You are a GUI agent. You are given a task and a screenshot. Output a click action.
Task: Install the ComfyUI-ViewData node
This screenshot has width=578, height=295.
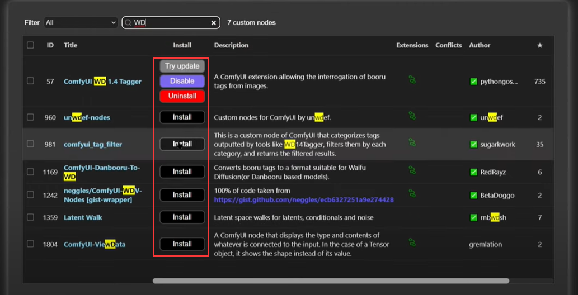click(x=182, y=244)
